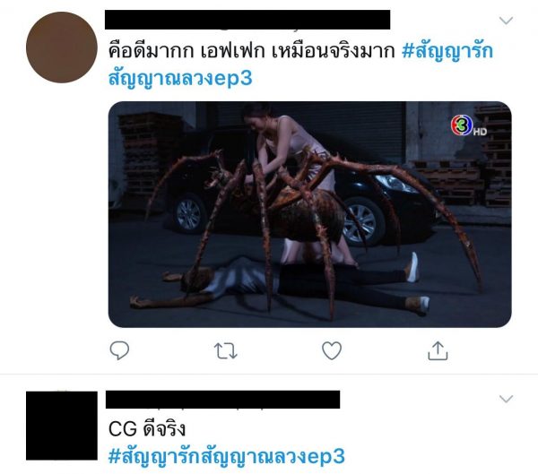View the first tweet author's round avatar
The image size is (538, 474).
click(62, 47)
